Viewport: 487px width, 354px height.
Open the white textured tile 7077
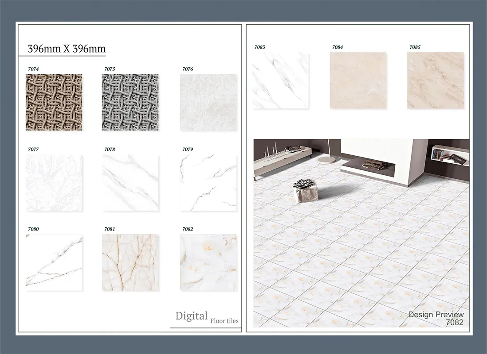point(54,183)
